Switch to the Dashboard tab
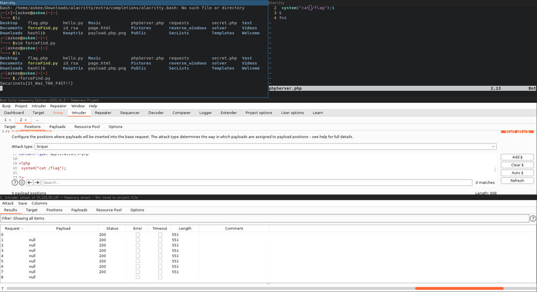Viewport: 537px width, 292px height. (14, 113)
